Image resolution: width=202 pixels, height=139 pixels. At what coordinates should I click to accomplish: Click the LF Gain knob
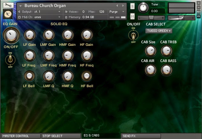coord(30,35)
